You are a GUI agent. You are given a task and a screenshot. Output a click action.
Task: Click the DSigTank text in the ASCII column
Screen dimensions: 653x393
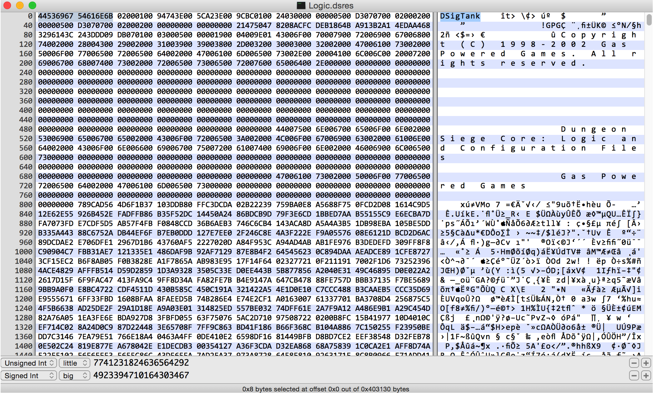coord(460,16)
